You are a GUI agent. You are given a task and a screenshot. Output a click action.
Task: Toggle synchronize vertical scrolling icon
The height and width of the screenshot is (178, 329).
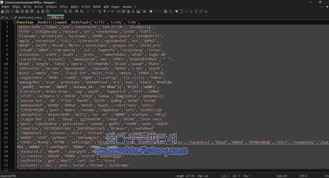(x=88, y=11)
